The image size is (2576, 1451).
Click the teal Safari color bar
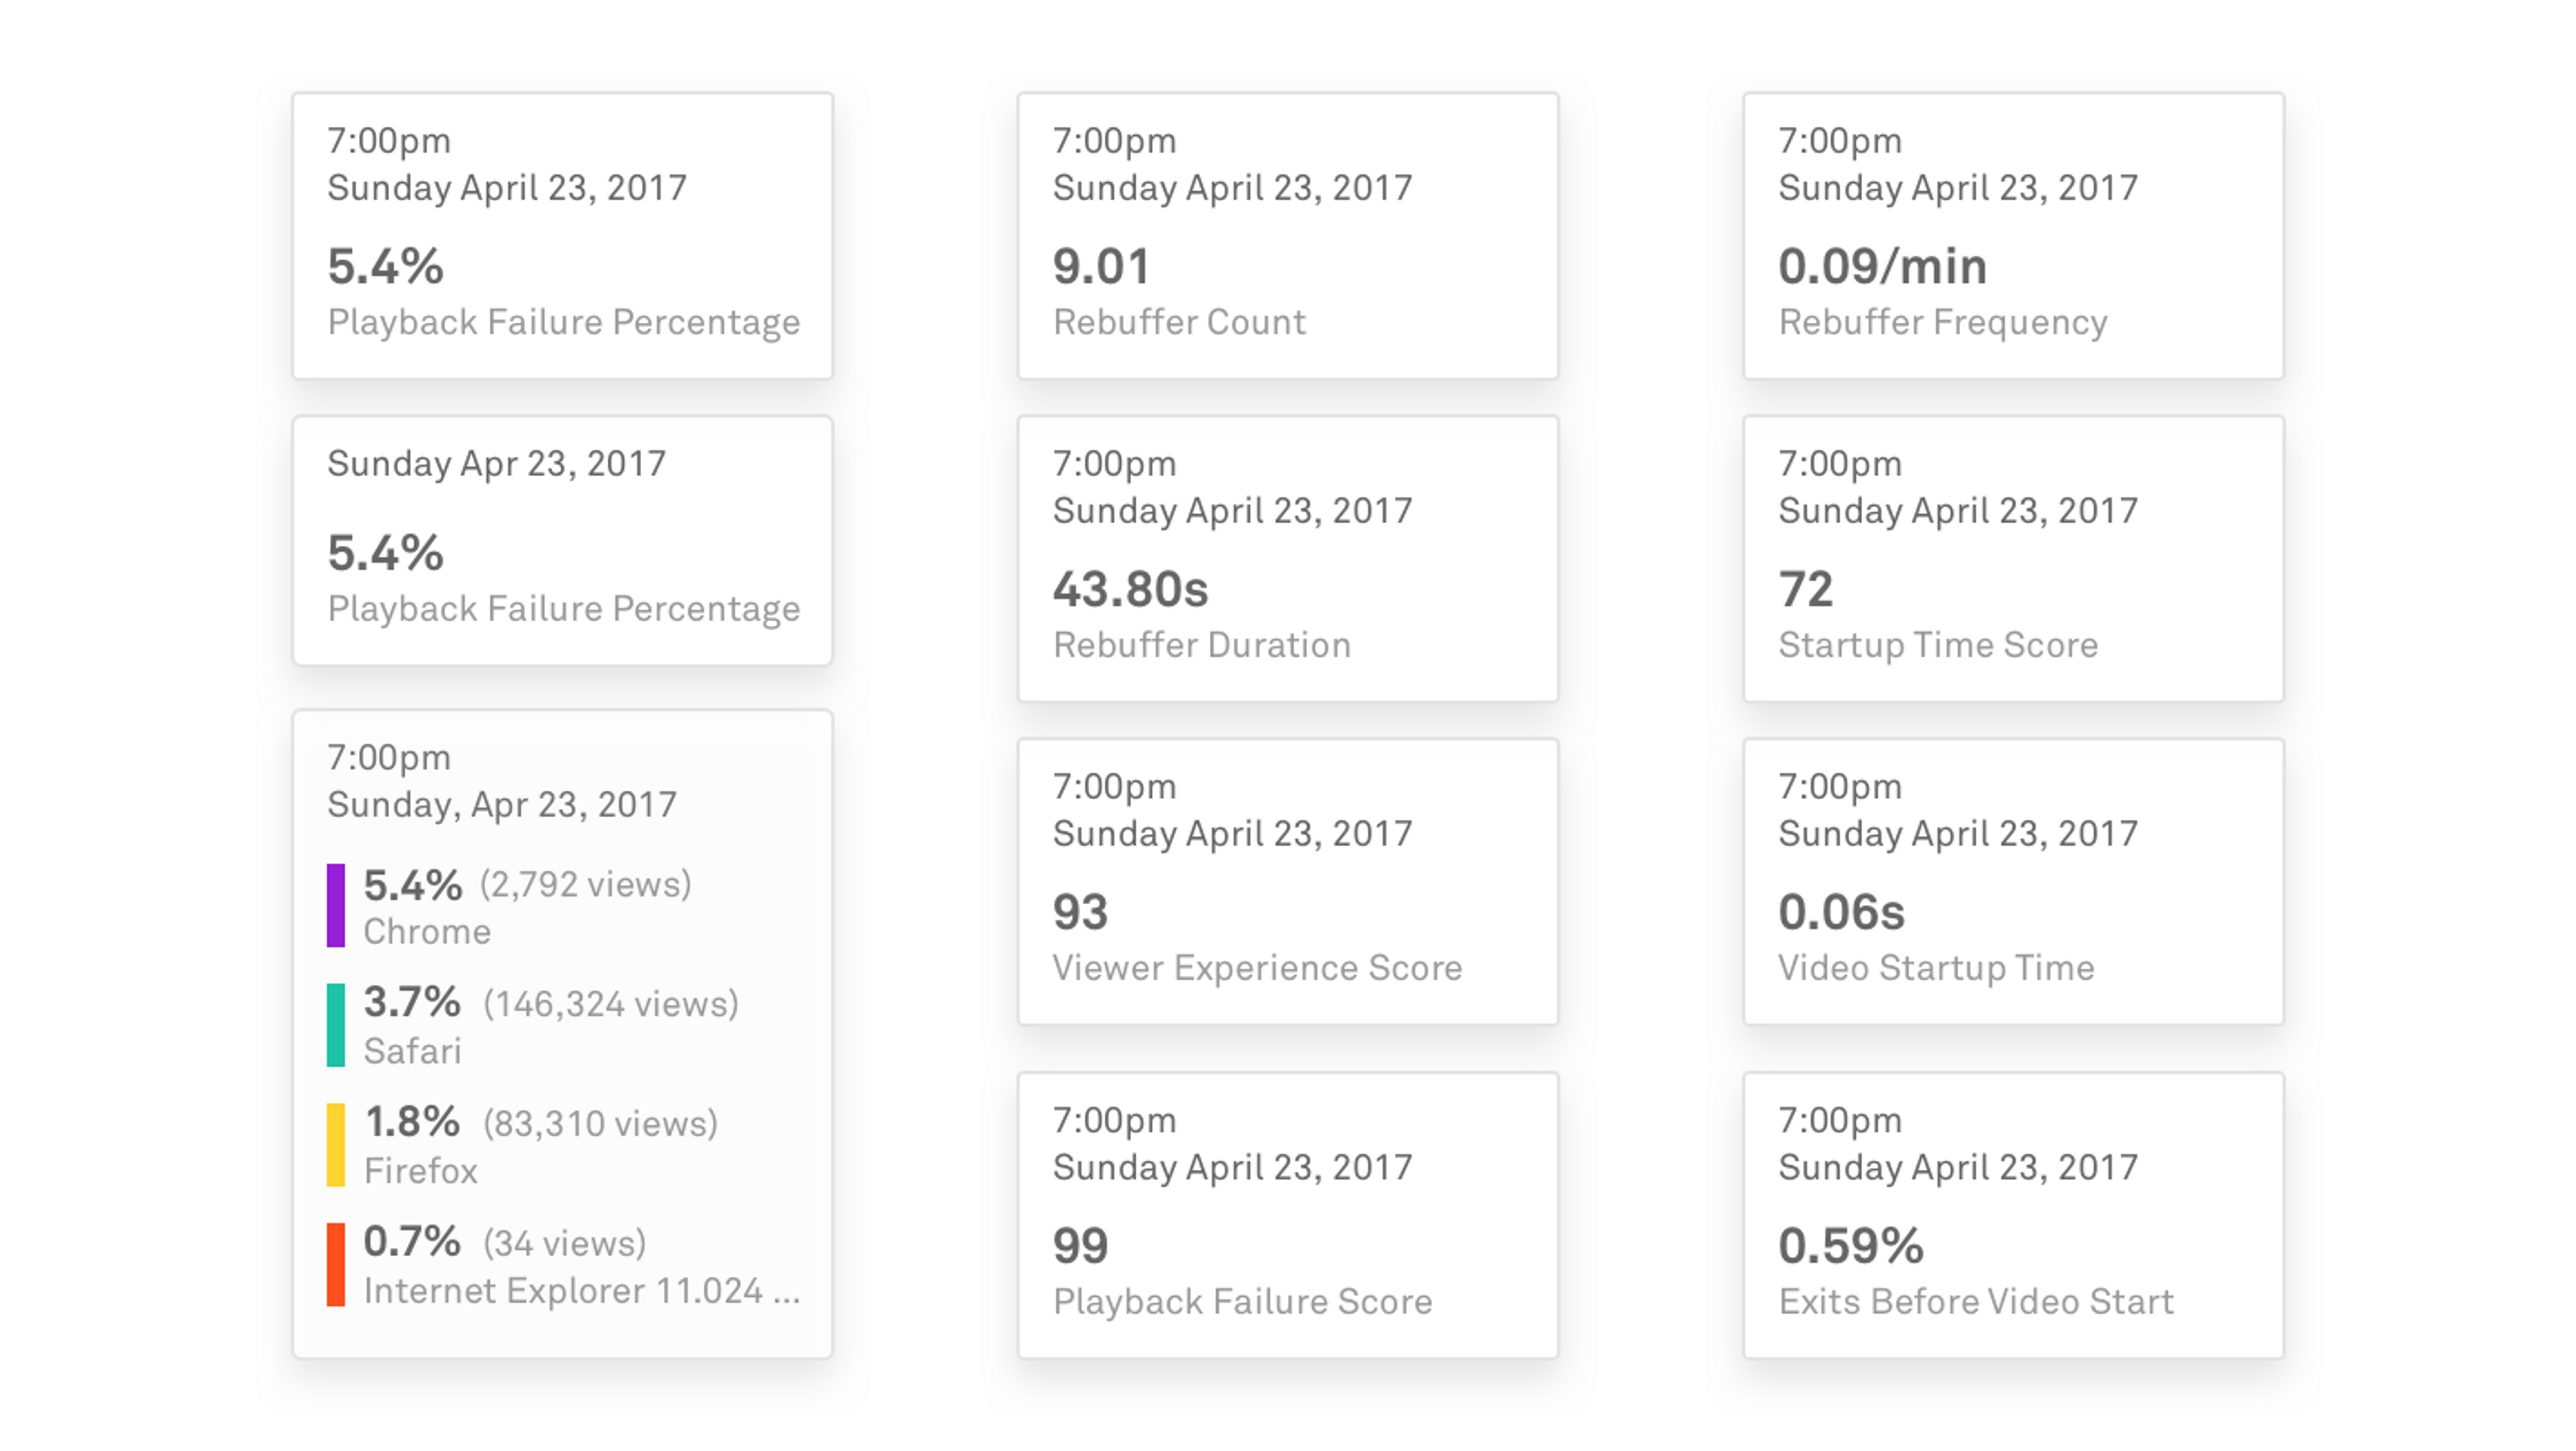point(336,1025)
